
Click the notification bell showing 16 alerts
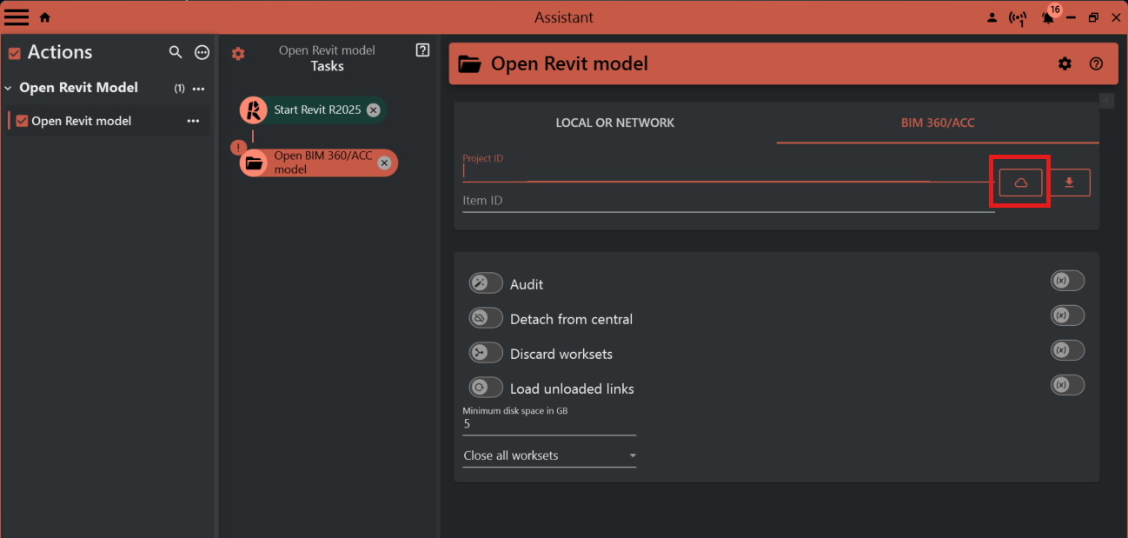[1047, 17]
